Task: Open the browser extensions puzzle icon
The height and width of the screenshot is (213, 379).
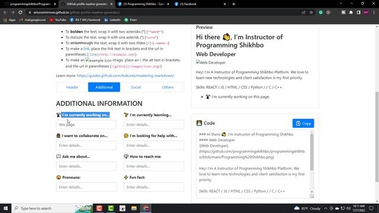Action: pyautogui.click(x=351, y=12)
